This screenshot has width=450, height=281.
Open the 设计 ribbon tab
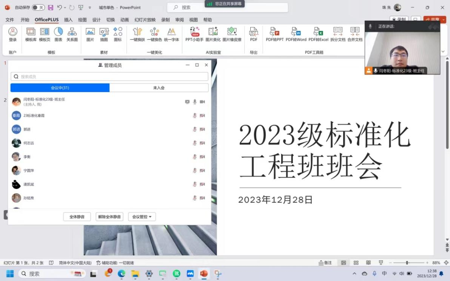pos(96,20)
